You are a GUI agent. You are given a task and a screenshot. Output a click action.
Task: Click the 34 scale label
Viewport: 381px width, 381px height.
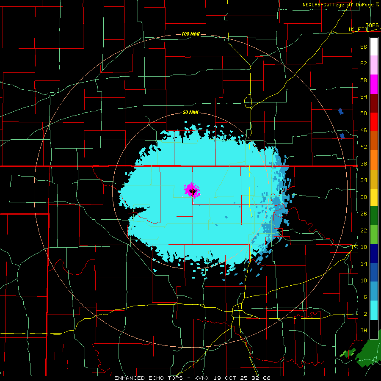coord(364,180)
